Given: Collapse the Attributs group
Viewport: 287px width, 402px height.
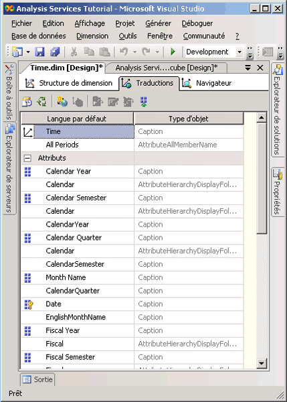Looking at the screenshot, I should [x=27, y=158].
